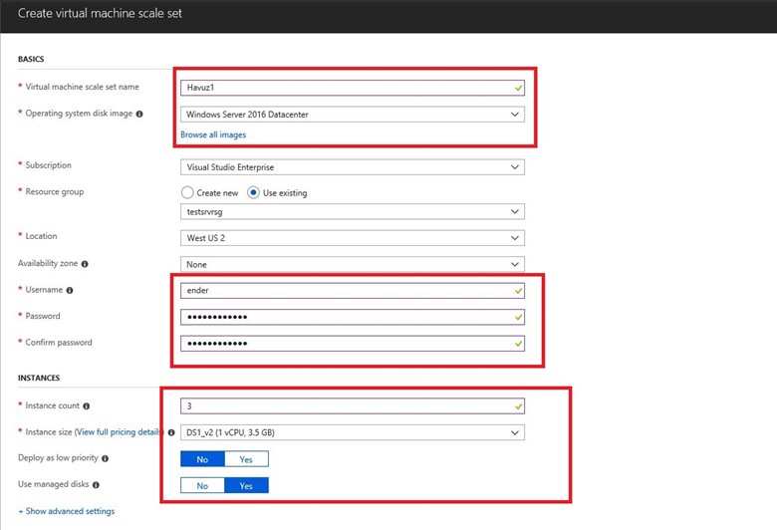The width and height of the screenshot is (777, 530).
Task: Click info icon beside Instance size pricing link
Action: pyautogui.click(x=169, y=432)
